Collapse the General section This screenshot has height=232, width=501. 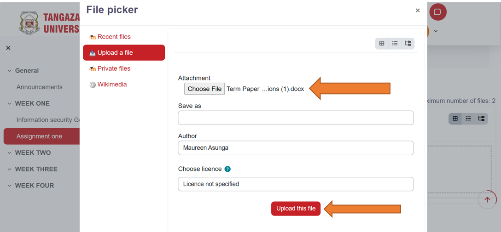tap(9, 71)
